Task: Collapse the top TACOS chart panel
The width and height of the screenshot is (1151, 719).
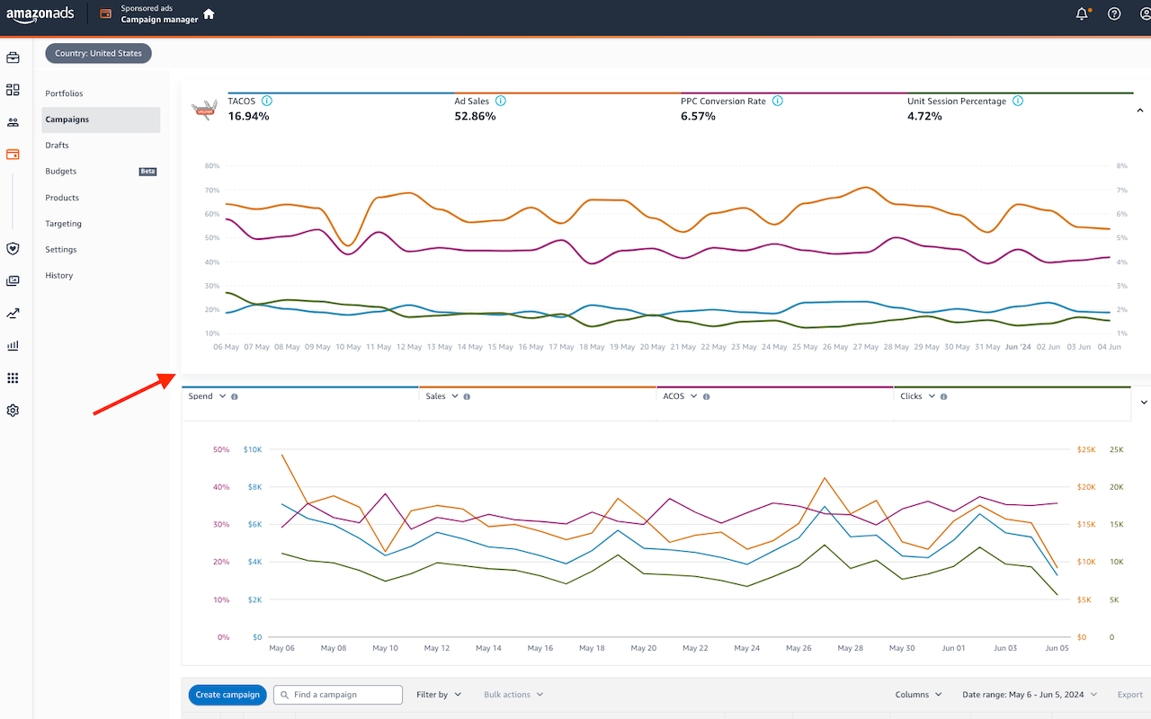Action: pyautogui.click(x=1140, y=109)
